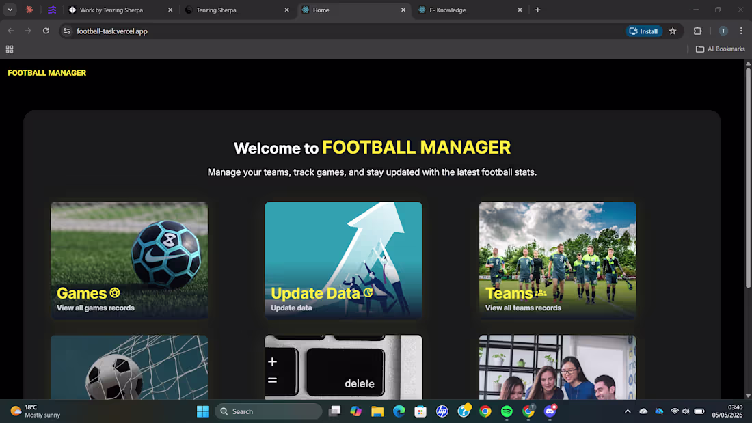Open the Update Data card
752x423 pixels.
(343, 260)
